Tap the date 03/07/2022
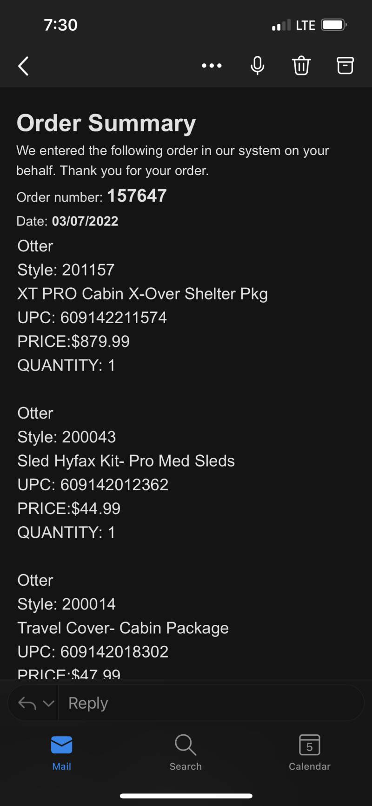The width and height of the screenshot is (372, 806). pyautogui.click(x=85, y=221)
